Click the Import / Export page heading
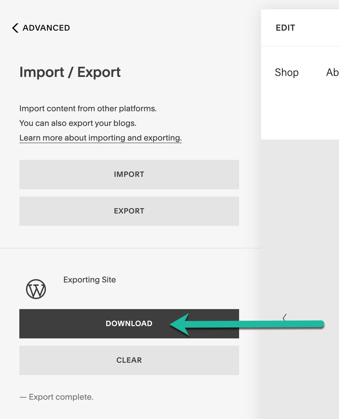The height and width of the screenshot is (419, 339). pyautogui.click(x=70, y=72)
